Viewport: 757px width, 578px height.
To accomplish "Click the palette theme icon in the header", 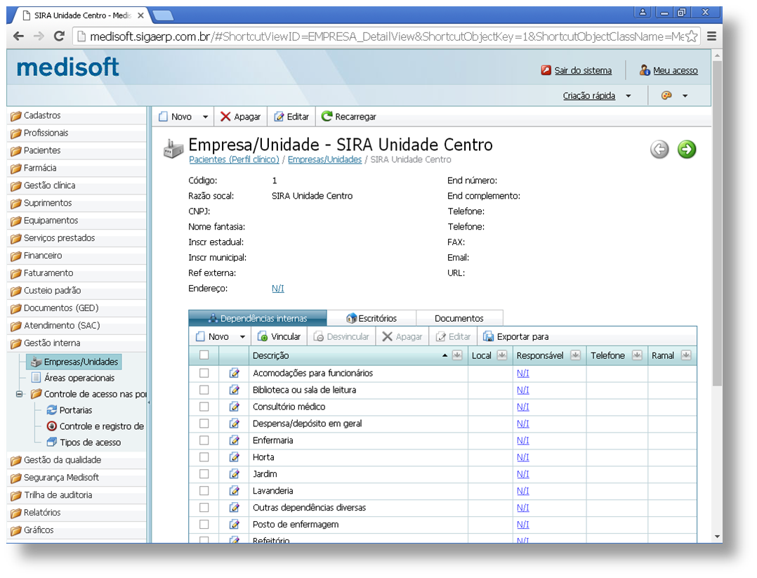I will click(667, 96).
